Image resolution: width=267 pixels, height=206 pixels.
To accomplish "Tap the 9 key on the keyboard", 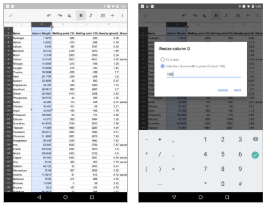I will (x=240, y=169).
